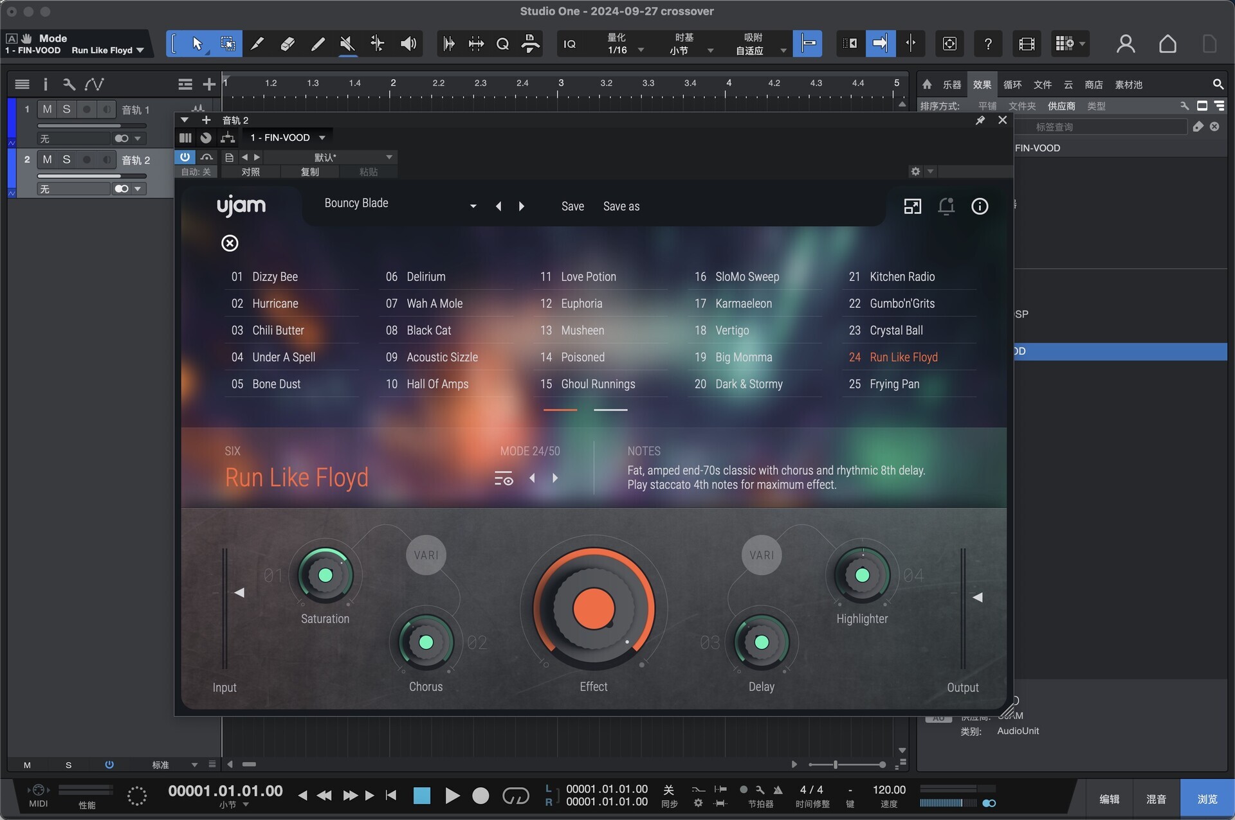Open ujam plugin info icon
The height and width of the screenshot is (820, 1235).
pyautogui.click(x=980, y=206)
